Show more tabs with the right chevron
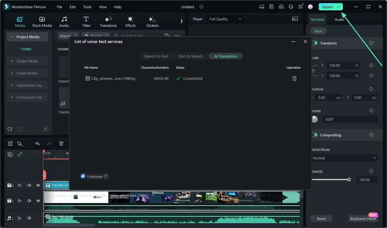Screen dimensions: 387x228 (181, 21)
